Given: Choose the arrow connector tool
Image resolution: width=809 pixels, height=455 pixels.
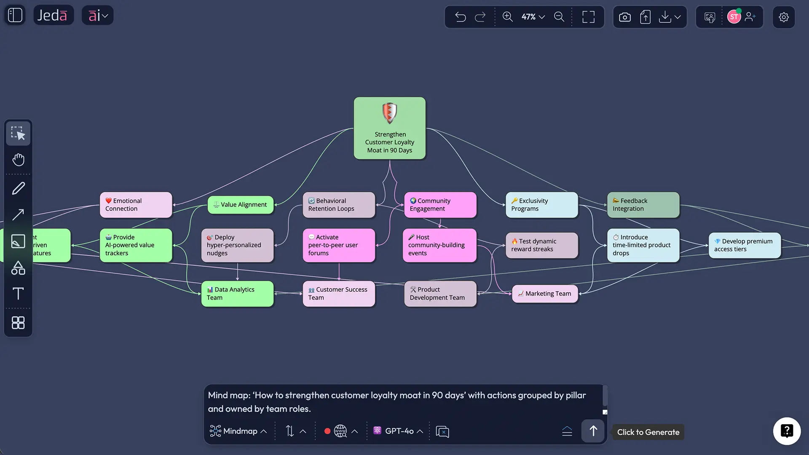Looking at the screenshot, I should click(x=18, y=215).
